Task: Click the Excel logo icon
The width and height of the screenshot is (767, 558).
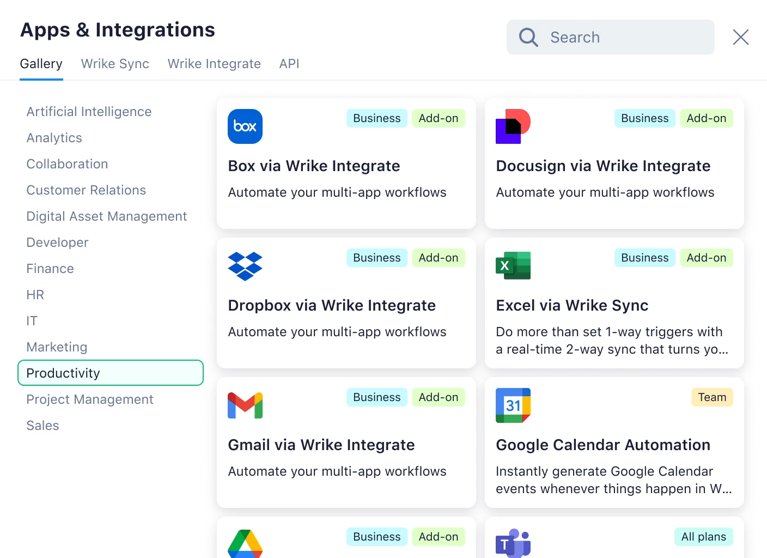Action: (x=513, y=265)
